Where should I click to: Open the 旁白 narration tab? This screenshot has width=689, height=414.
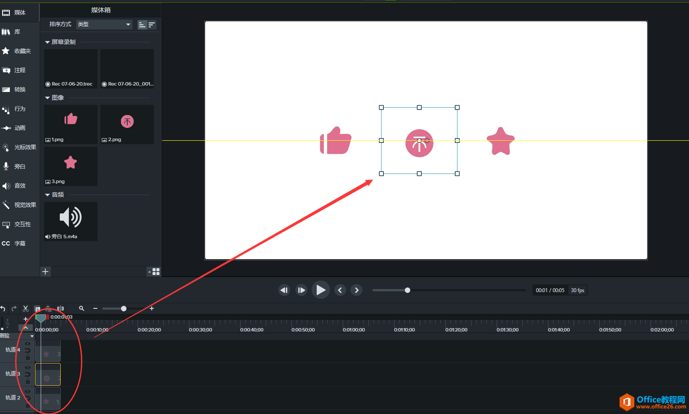(20, 166)
